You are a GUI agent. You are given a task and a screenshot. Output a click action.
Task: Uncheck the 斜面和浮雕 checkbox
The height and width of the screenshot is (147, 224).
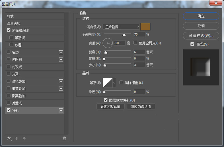click(x=9, y=30)
